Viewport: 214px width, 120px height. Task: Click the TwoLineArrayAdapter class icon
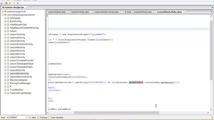click(8, 93)
